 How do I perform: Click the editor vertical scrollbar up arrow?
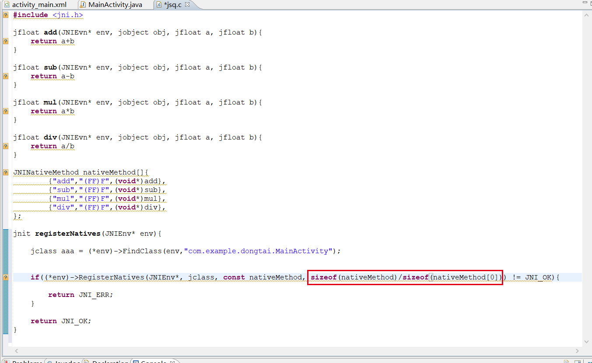(587, 15)
